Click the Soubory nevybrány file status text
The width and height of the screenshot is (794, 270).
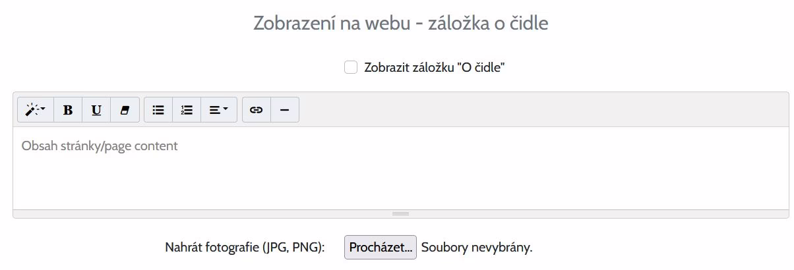click(x=476, y=248)
